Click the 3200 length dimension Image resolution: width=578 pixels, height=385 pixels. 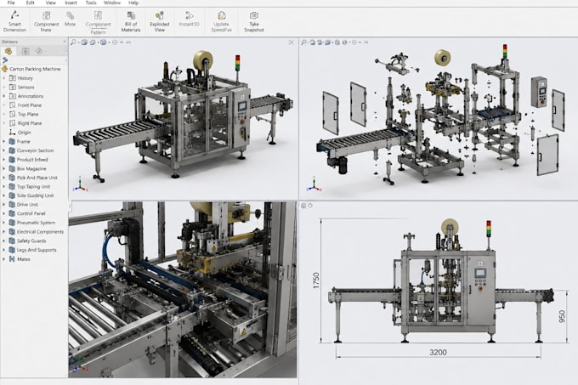tap(438, 352)
